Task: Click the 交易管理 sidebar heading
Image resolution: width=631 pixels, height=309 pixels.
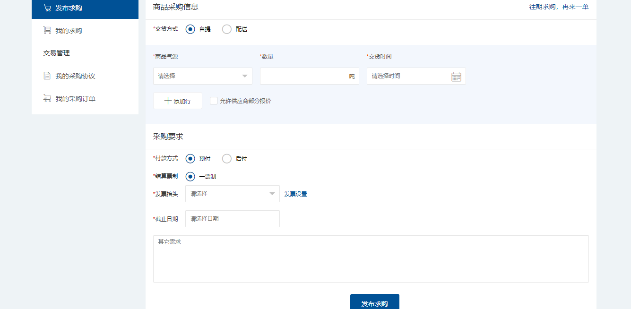Action: (57, 53)
